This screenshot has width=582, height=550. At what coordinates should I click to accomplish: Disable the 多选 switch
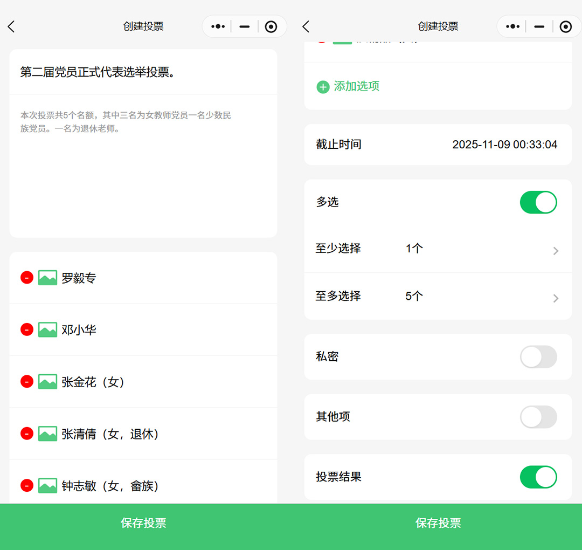tap(538, 202)
